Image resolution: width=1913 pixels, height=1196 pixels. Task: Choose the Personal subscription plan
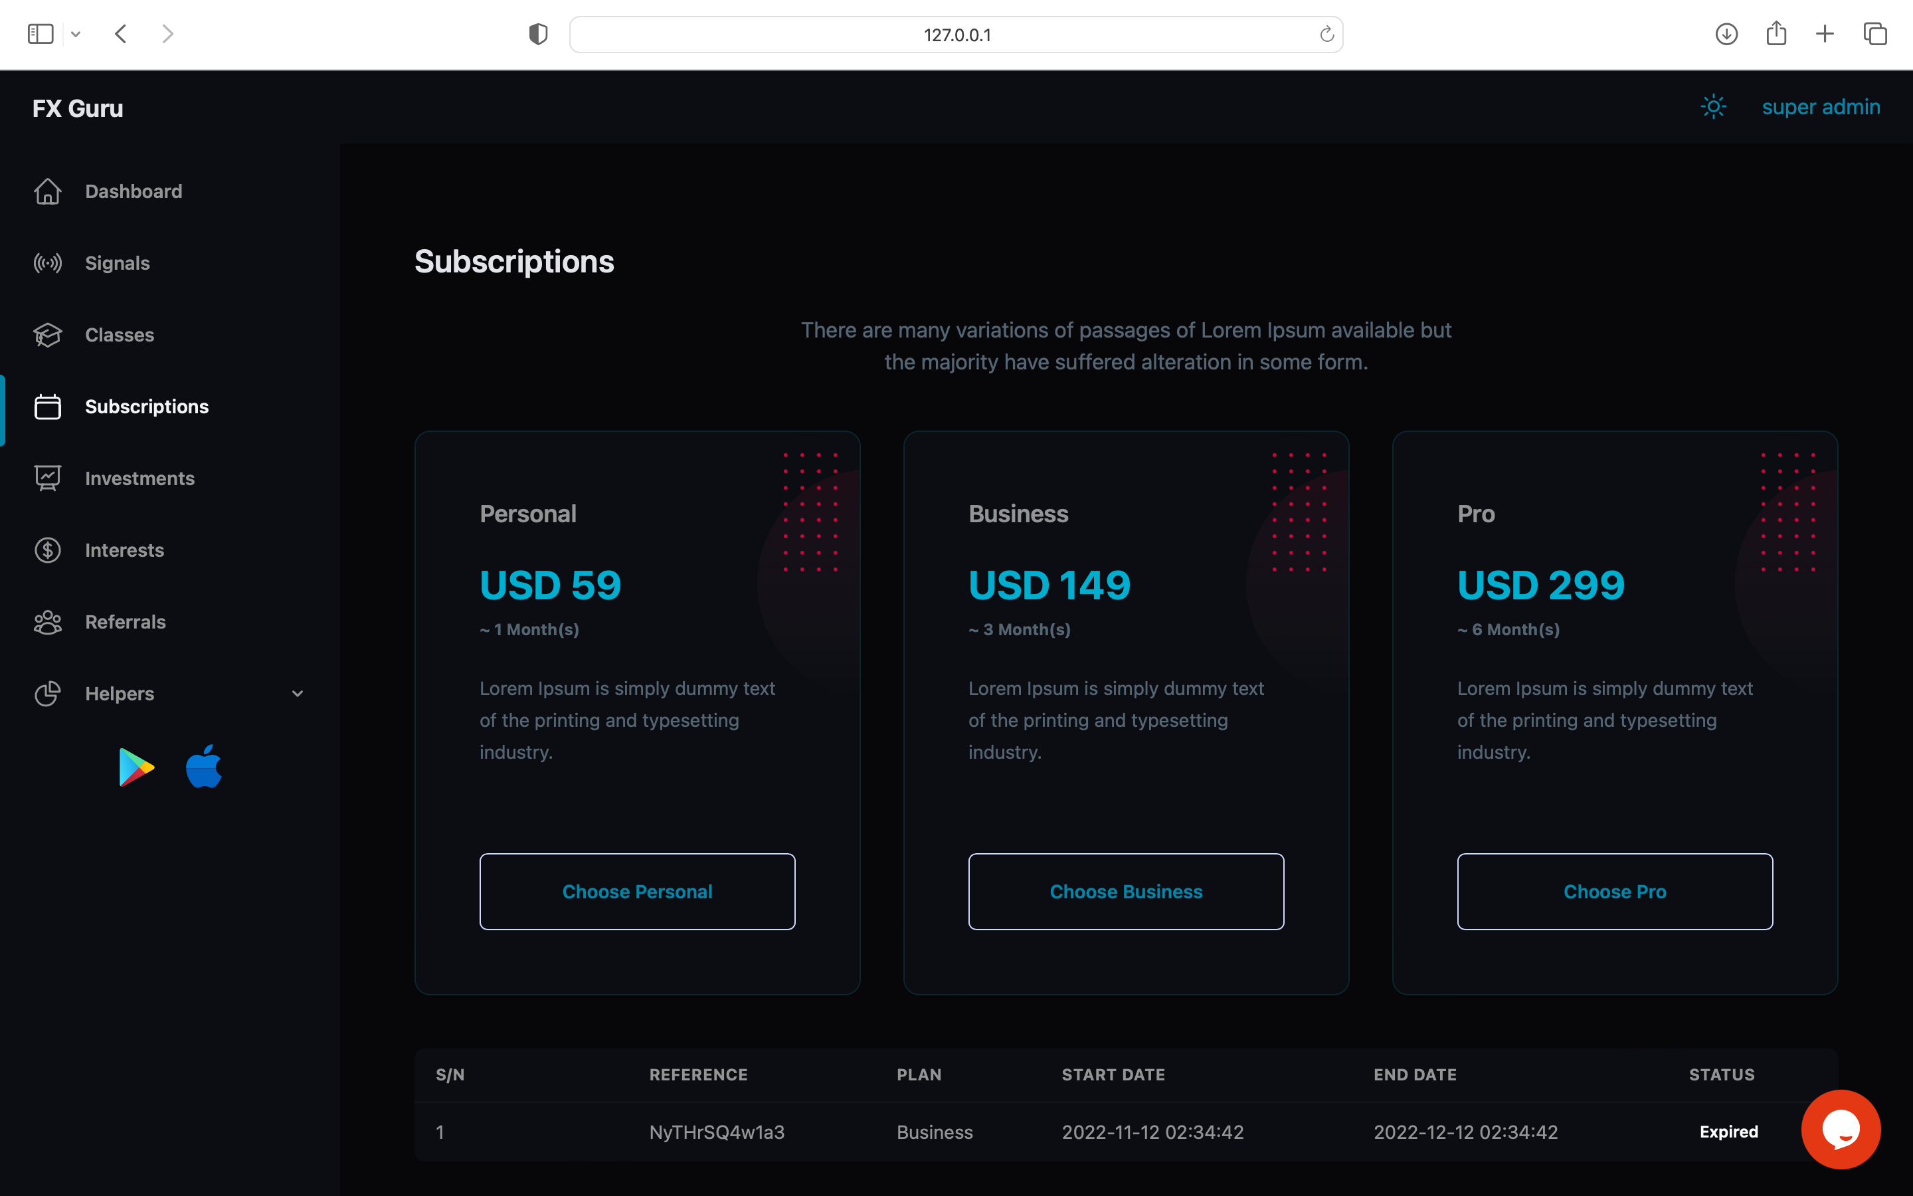[x=637, y=892]
